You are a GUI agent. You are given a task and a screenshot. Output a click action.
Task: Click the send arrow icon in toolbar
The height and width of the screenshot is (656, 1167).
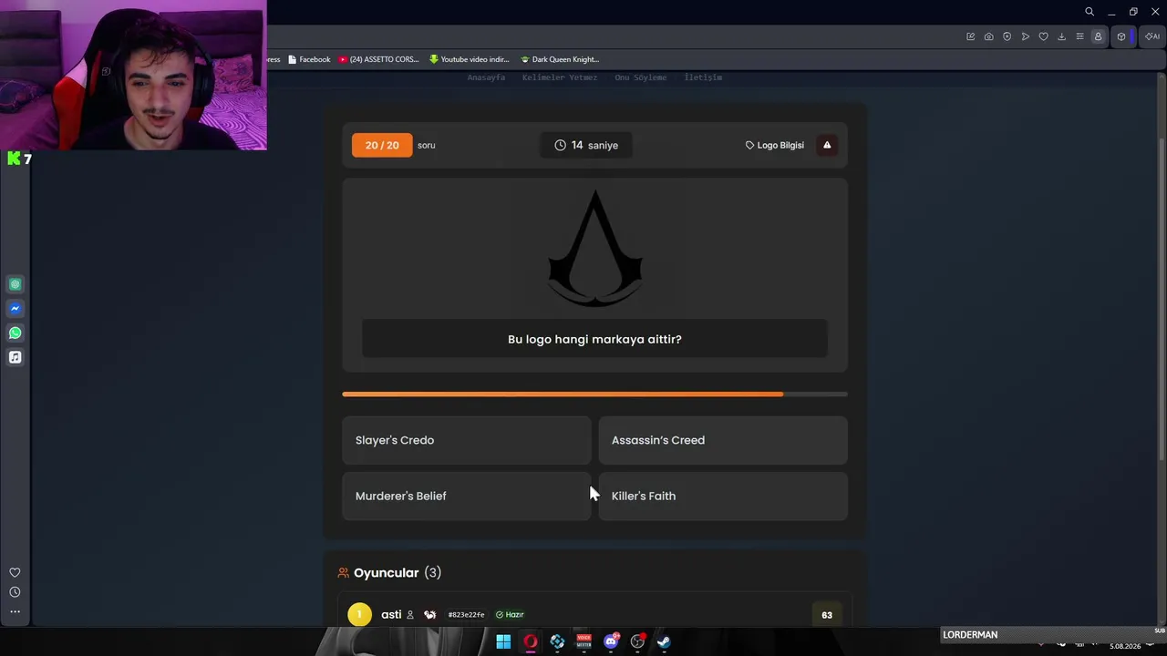(1025, 36)
